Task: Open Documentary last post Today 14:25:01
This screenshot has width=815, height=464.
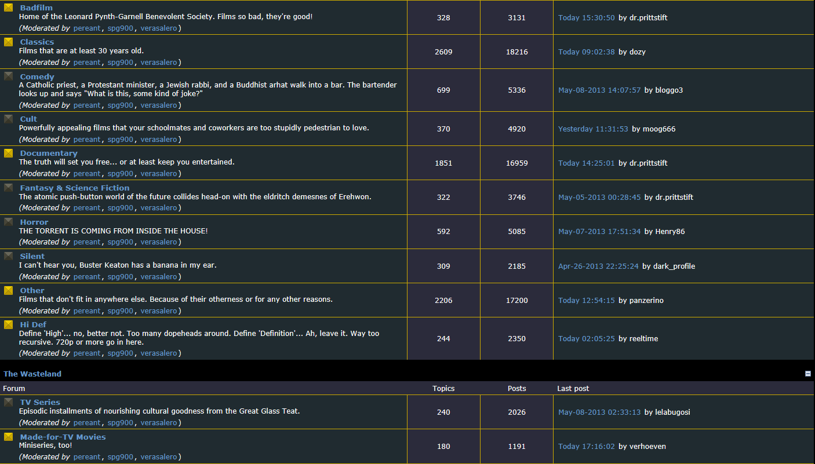Action: [x=587, y=163]
